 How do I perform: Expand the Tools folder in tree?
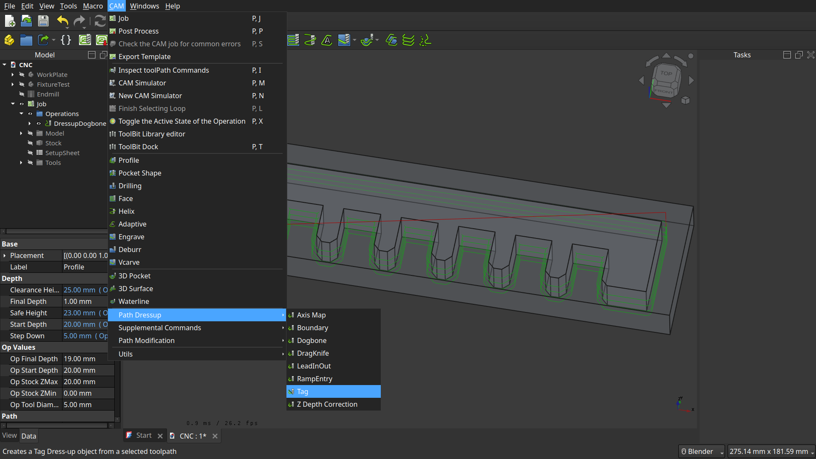(x=21, y=162)
